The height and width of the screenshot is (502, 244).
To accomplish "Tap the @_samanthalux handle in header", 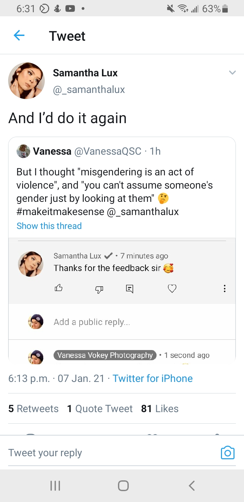I will point(89,90).
